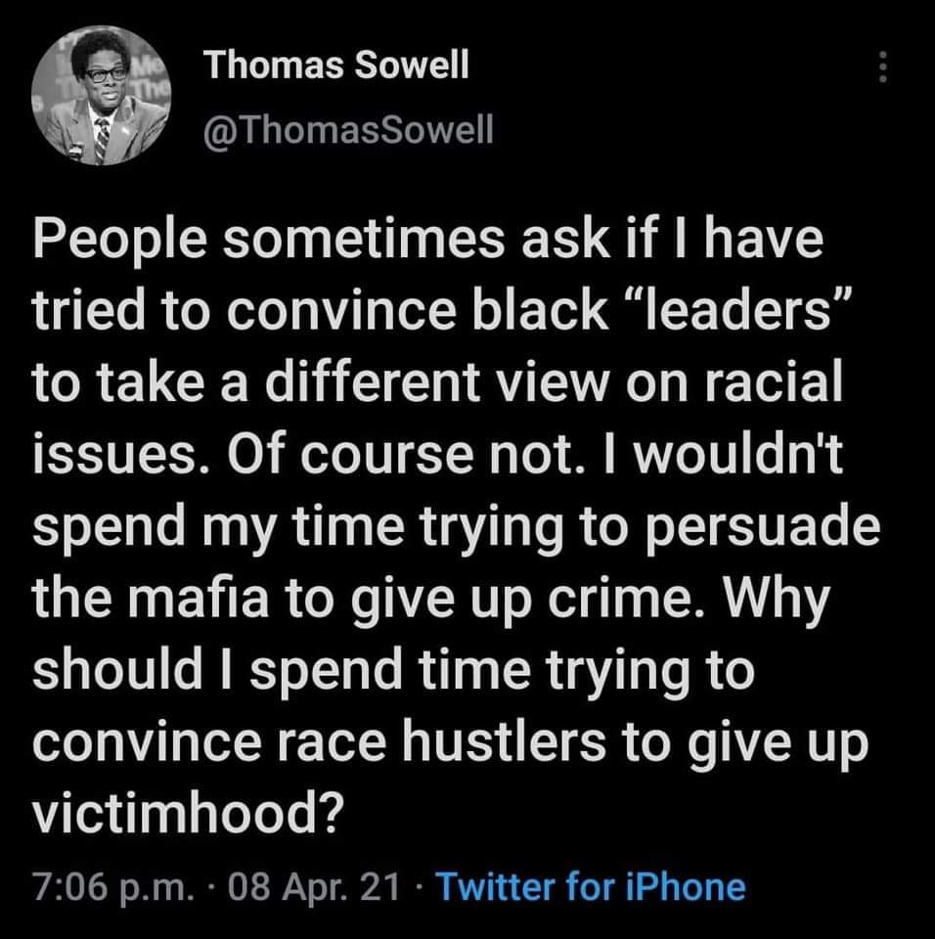Open the circular profile photo avatar

102,96
